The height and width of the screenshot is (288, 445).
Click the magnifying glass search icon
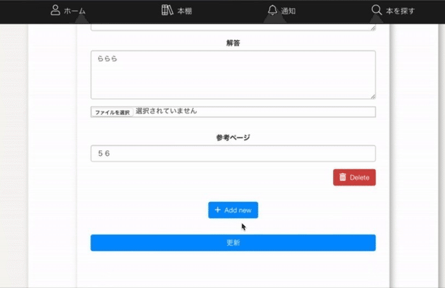click(x=377, y=10)
